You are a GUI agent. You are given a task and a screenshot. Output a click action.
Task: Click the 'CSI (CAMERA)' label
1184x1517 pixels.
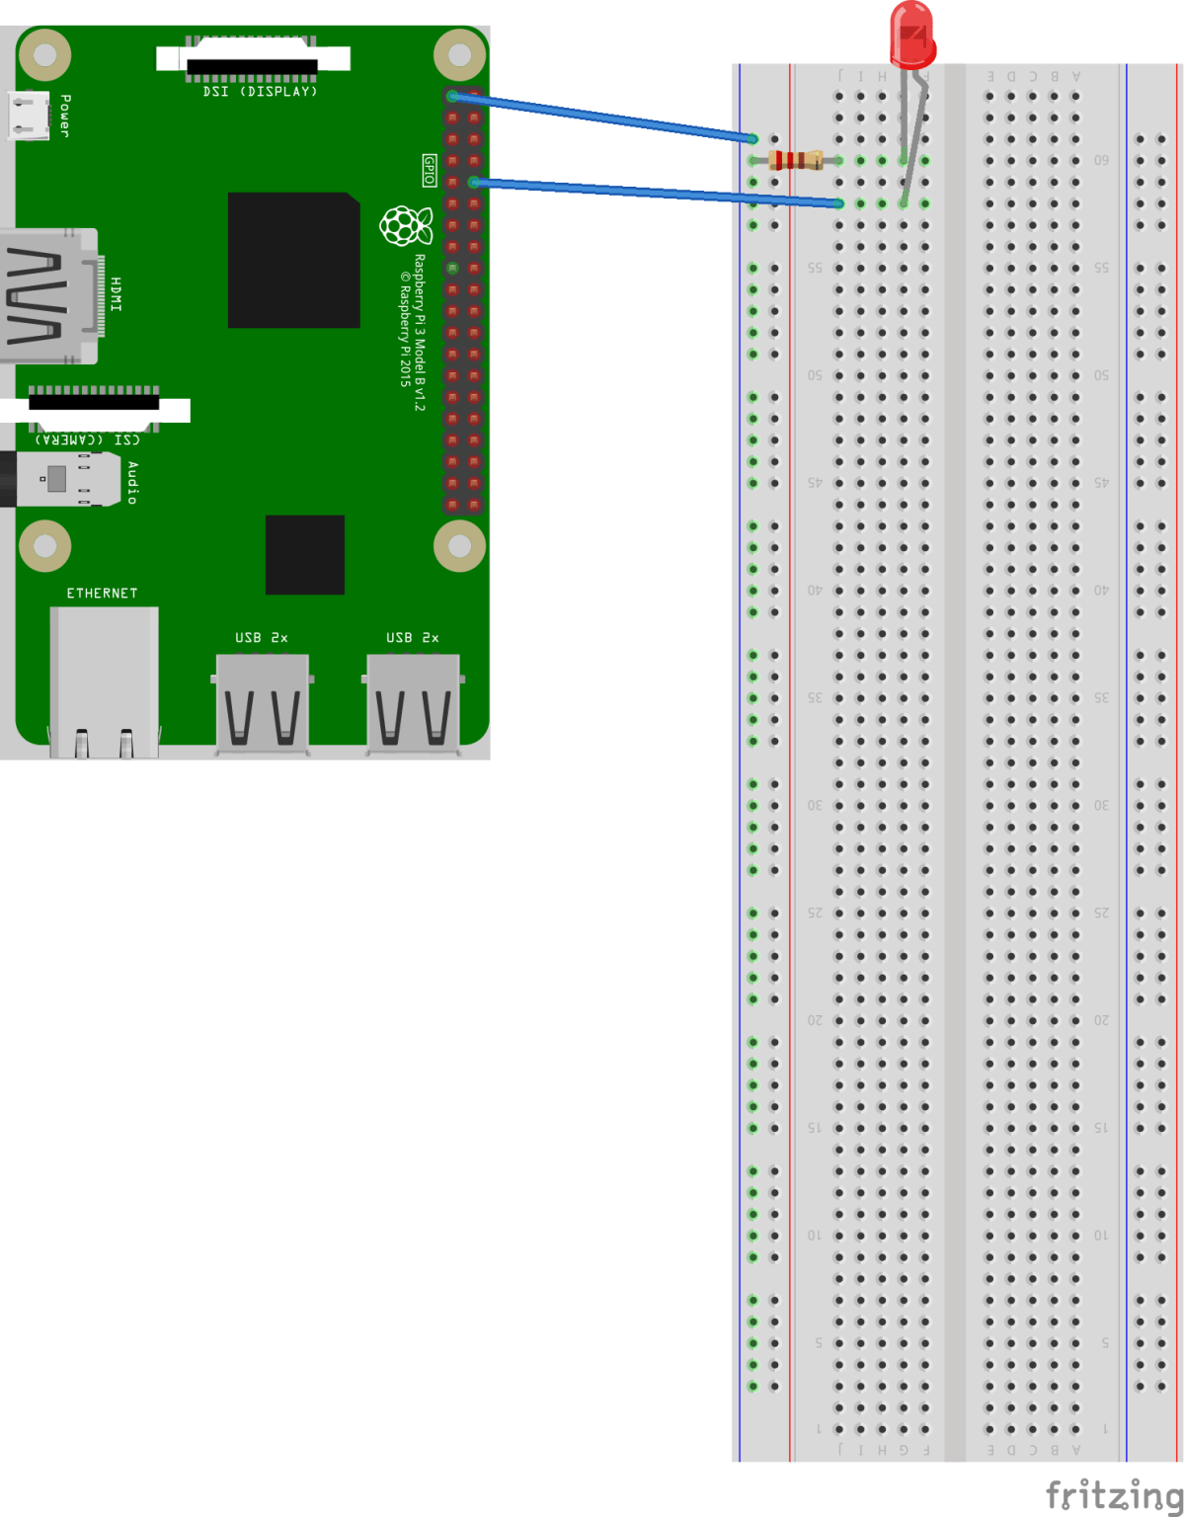[x=88, y=440]
